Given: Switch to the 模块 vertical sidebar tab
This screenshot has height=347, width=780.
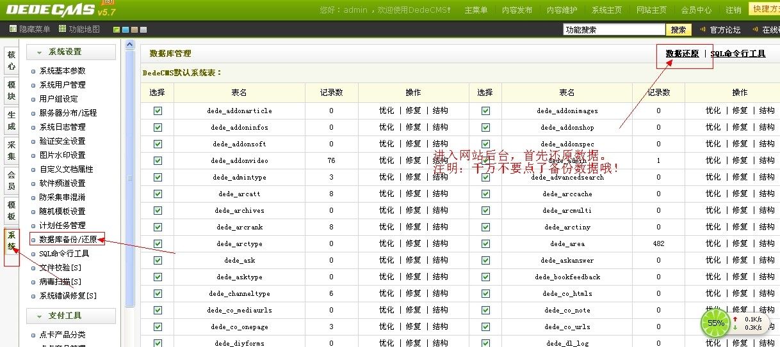Looking at the screenshot, I should (12, 91).
